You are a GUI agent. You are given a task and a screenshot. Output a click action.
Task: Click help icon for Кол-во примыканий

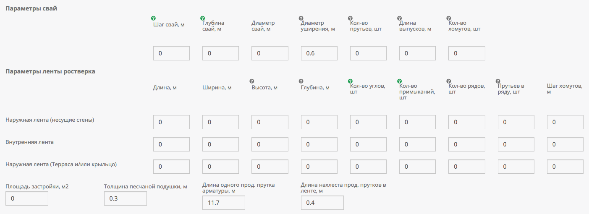pyautogui.click(x=399, y=81)
